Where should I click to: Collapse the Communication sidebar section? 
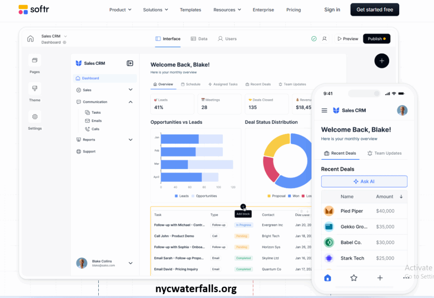(130, 102)
